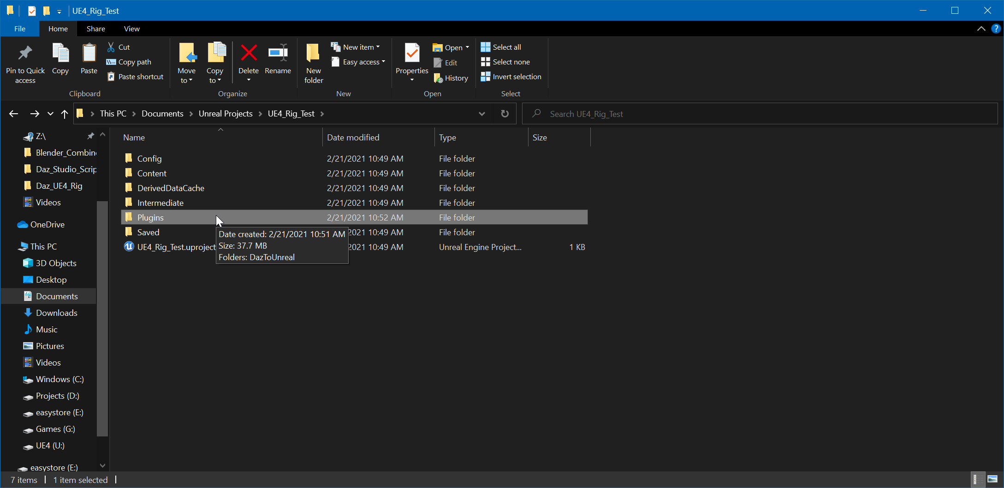This screenshot has height=488, width=1004.
Task: Click Documents in the breadcrumb
Action: (162, 114)
